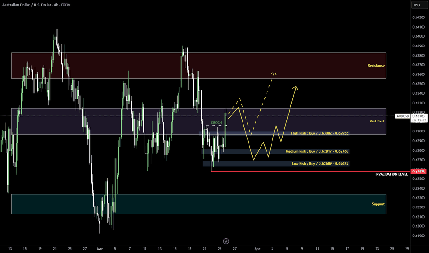Screen dimensions: 429x253
Task: Click the AUDUSD symbol tag on price axis
Action: pyautogui.click(x=403, y=116)
